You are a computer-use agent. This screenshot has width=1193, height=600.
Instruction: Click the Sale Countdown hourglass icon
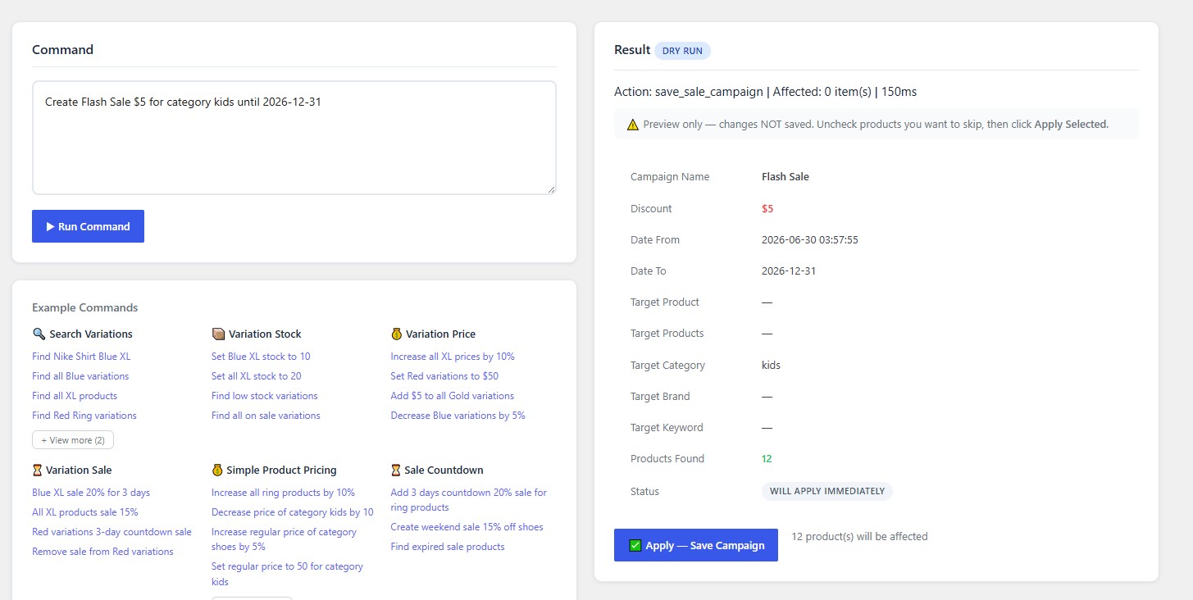pos(396,470)
